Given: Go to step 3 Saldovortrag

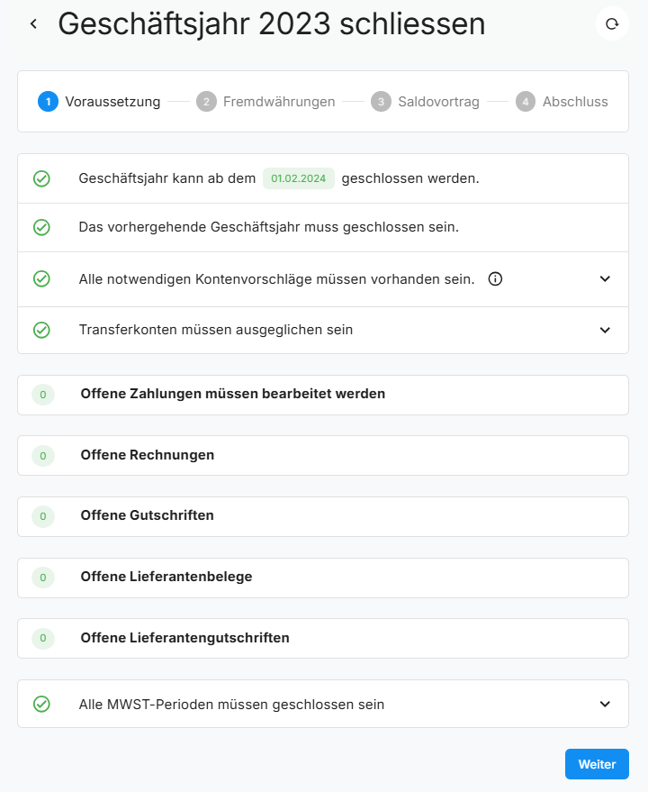Looking at the screenshot, I should pyautogui.click(x=427, y=102).
